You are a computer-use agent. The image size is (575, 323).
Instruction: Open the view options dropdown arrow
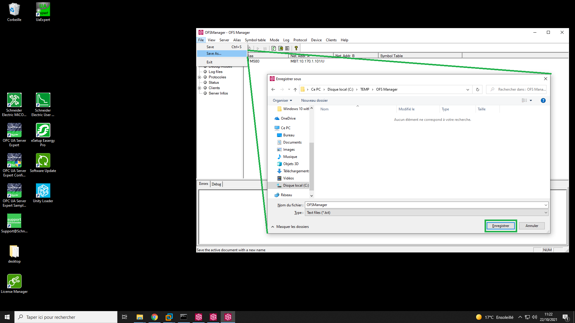point(531,100)
